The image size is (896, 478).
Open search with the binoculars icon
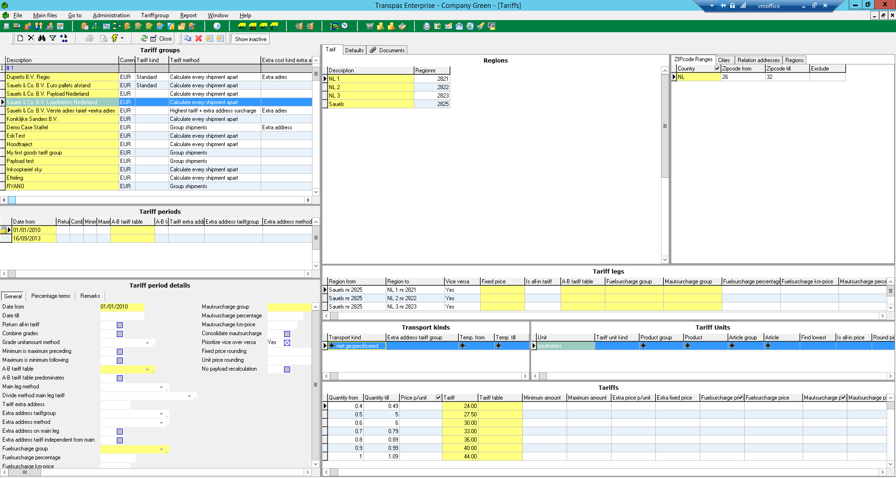click(x=42, y=38)
